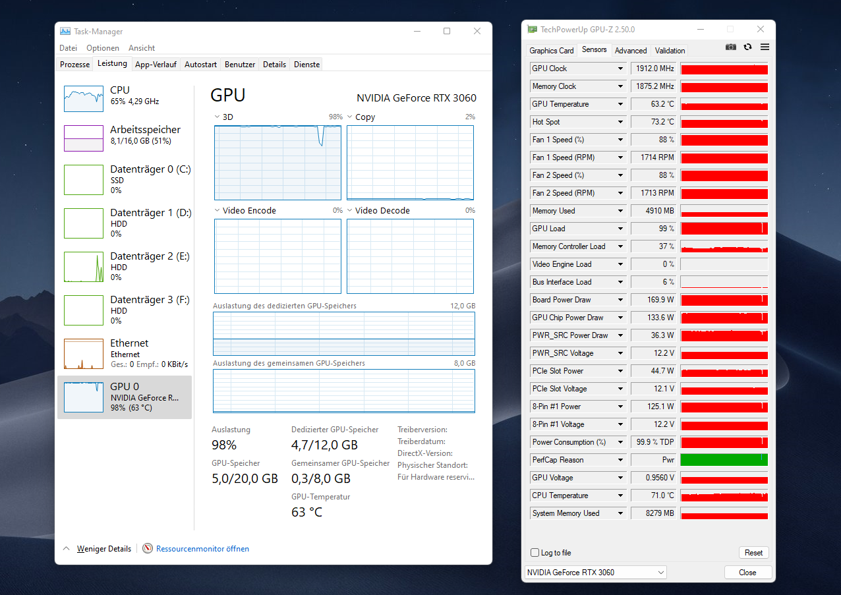Select the Ethernet performance entry
Screen dimensions: 841x595
125,354
